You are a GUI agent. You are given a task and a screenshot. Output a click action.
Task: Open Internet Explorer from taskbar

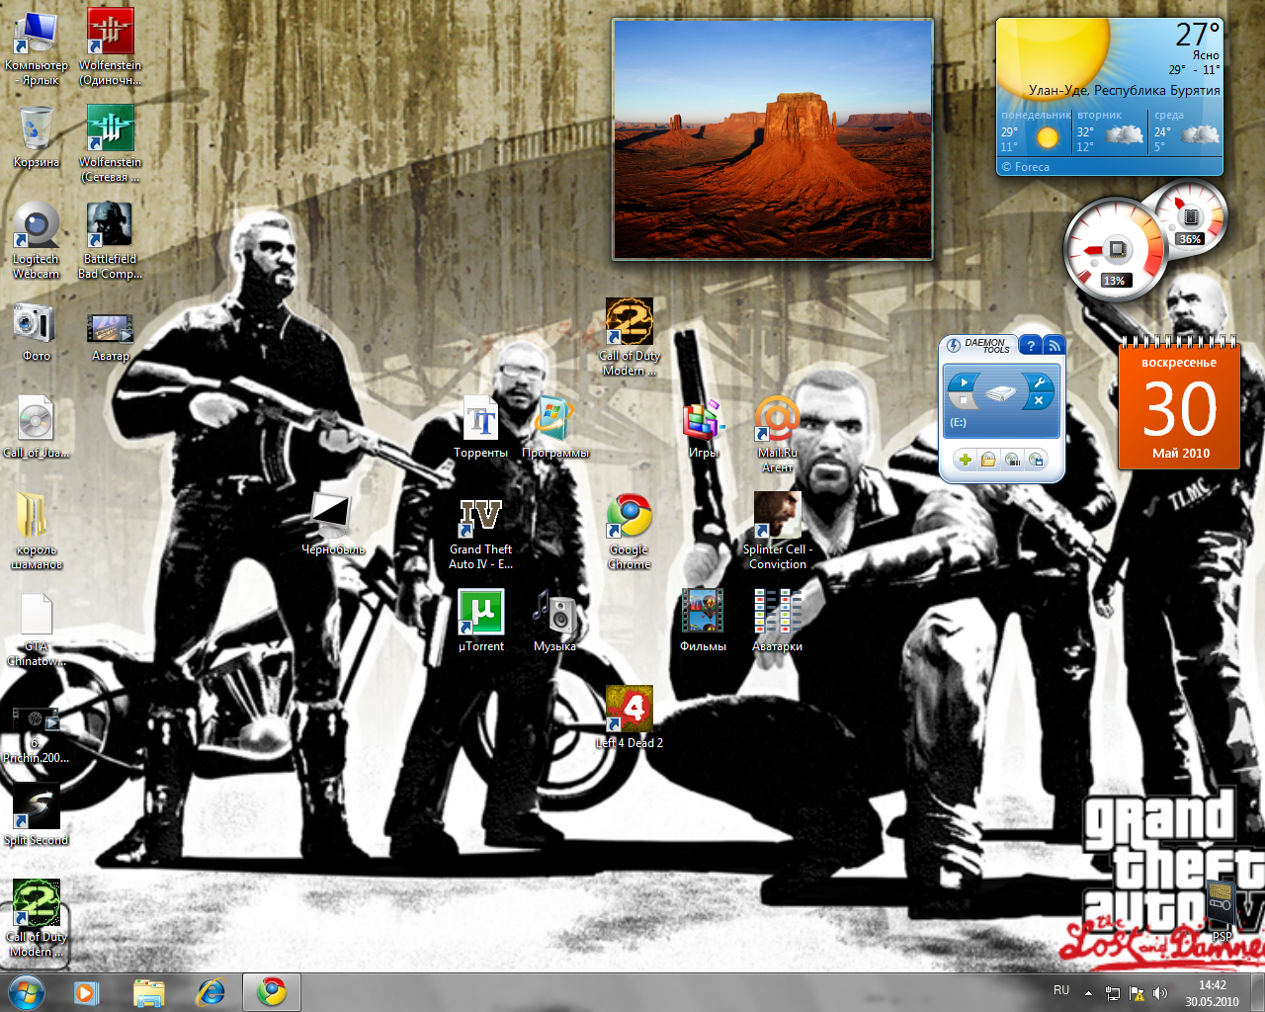point(211,991)
